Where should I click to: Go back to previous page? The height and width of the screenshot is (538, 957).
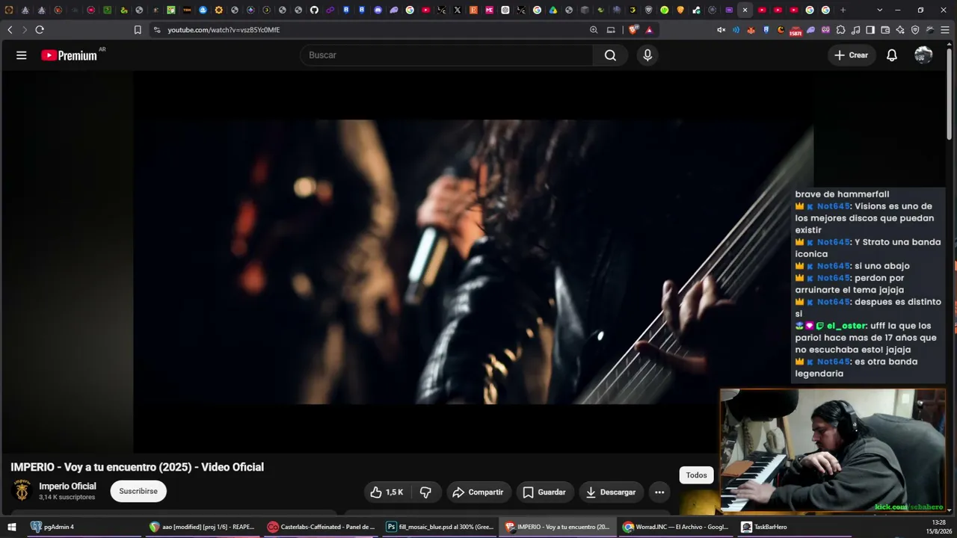coord(10,30)
